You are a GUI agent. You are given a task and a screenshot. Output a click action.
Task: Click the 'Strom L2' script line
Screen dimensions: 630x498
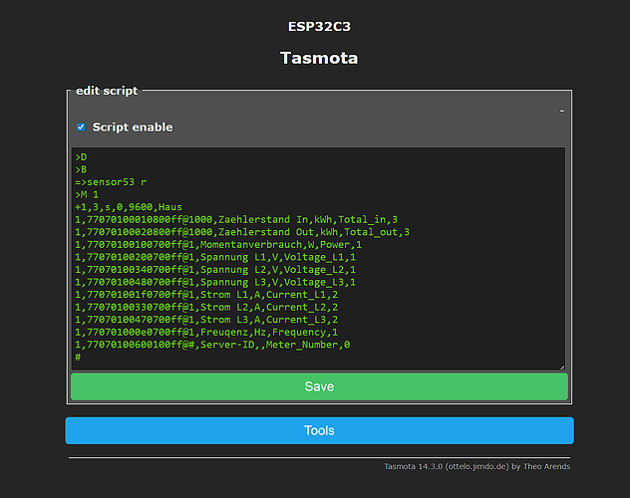click(206, 307)
